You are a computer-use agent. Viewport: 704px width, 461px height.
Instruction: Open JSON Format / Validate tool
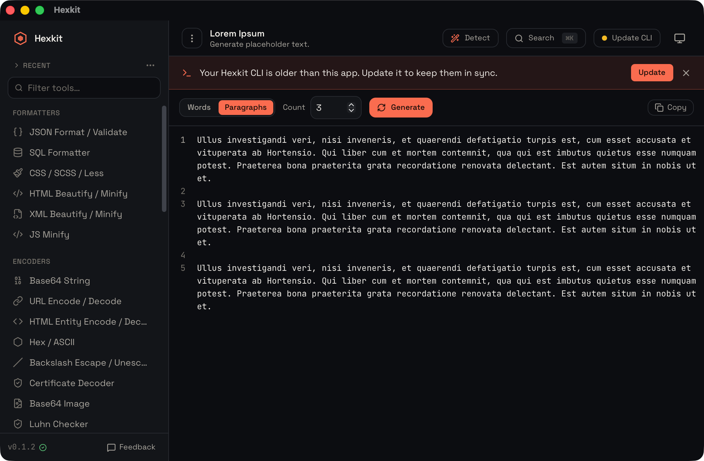click(x=84, y=132)
